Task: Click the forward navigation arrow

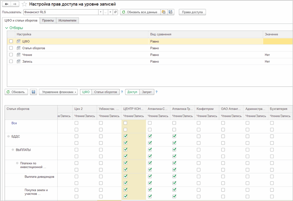Action: [x=15, y=4]
